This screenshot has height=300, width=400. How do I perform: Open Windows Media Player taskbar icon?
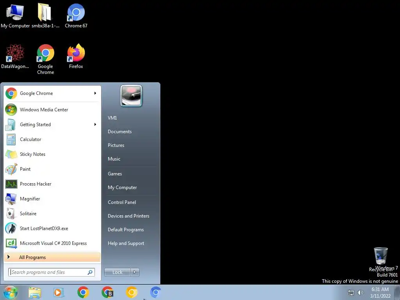(59, 293)
